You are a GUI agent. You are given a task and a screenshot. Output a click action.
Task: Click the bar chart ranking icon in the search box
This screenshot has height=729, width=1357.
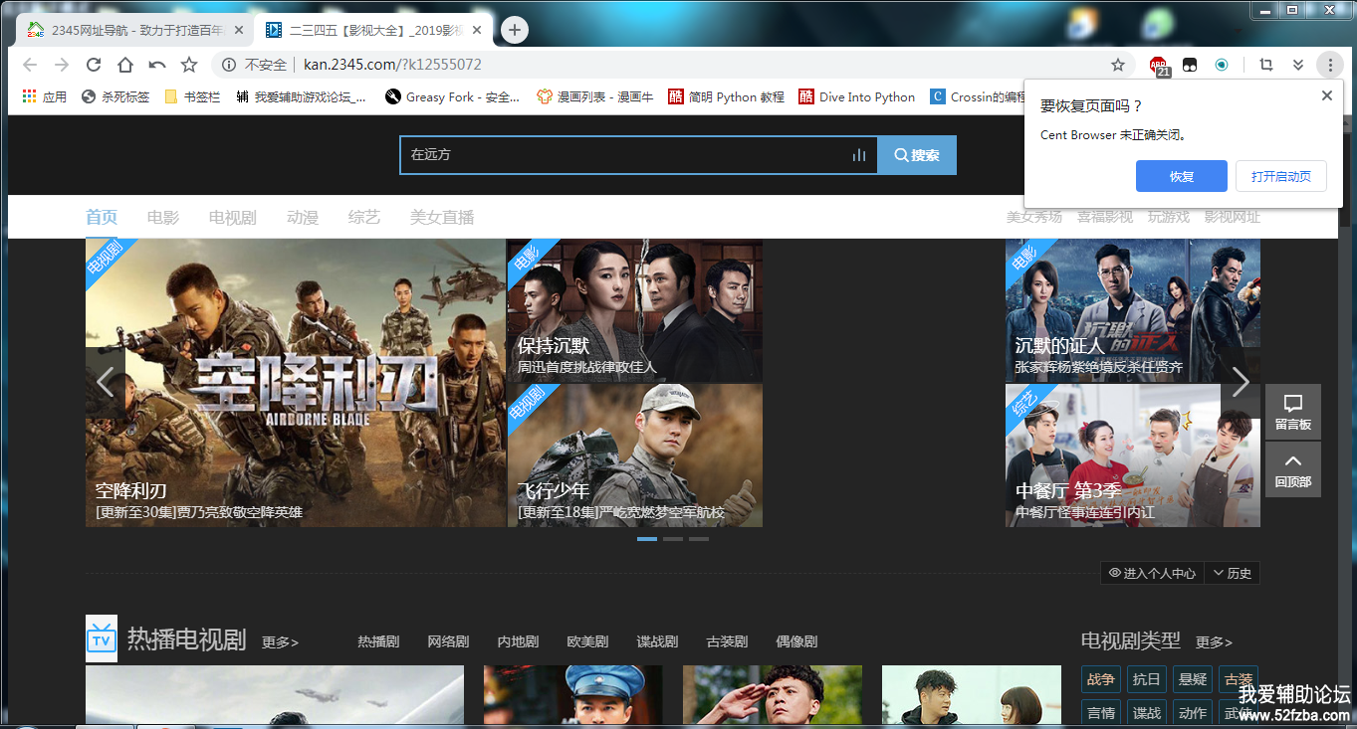[x=859, y=155]
